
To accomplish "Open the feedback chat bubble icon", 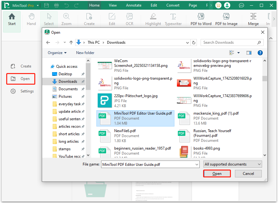I will pyautogui.click(x=241, y=6).
